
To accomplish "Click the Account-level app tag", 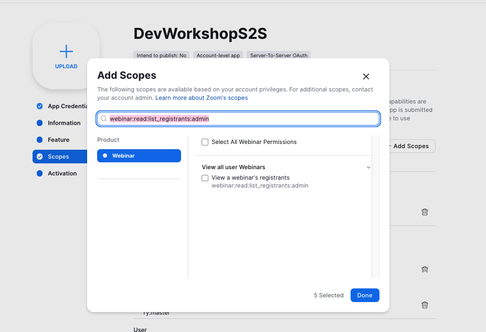I will click(x=218, y=55).
